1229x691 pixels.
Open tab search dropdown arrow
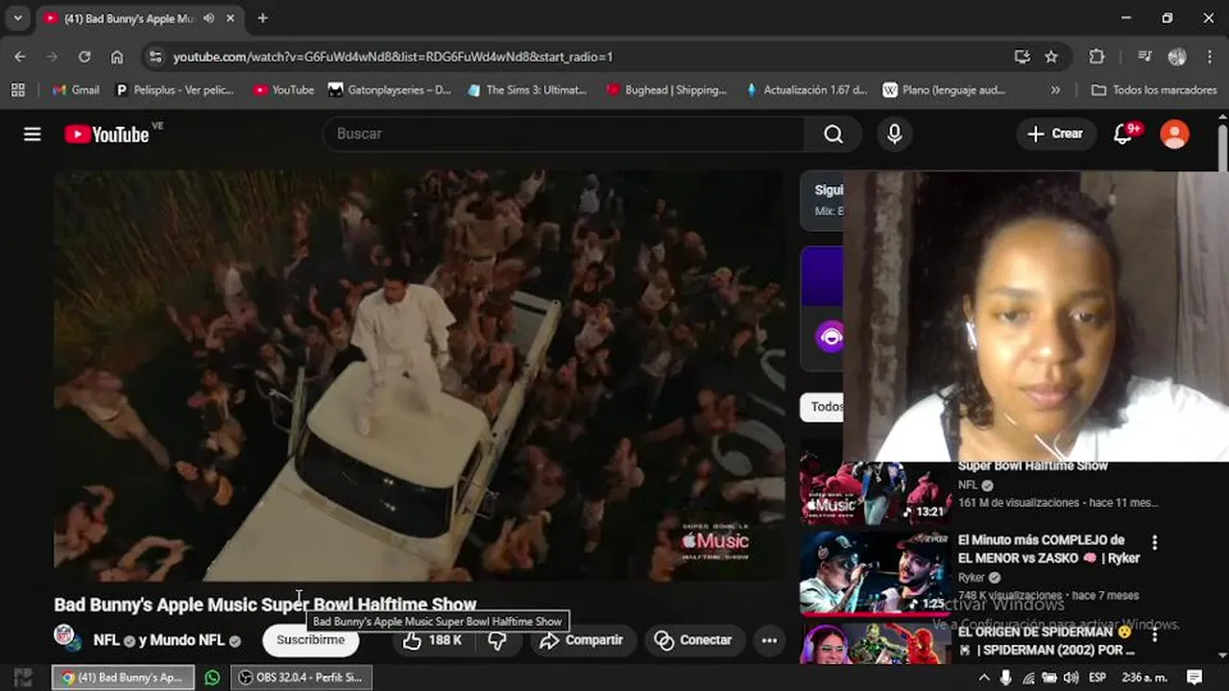(16, 18)
